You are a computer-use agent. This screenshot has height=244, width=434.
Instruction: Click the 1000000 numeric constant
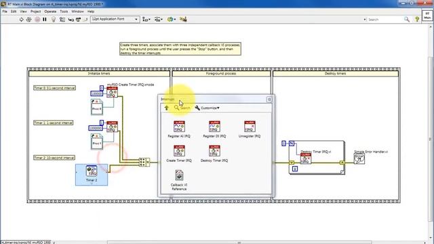point(96,128)
